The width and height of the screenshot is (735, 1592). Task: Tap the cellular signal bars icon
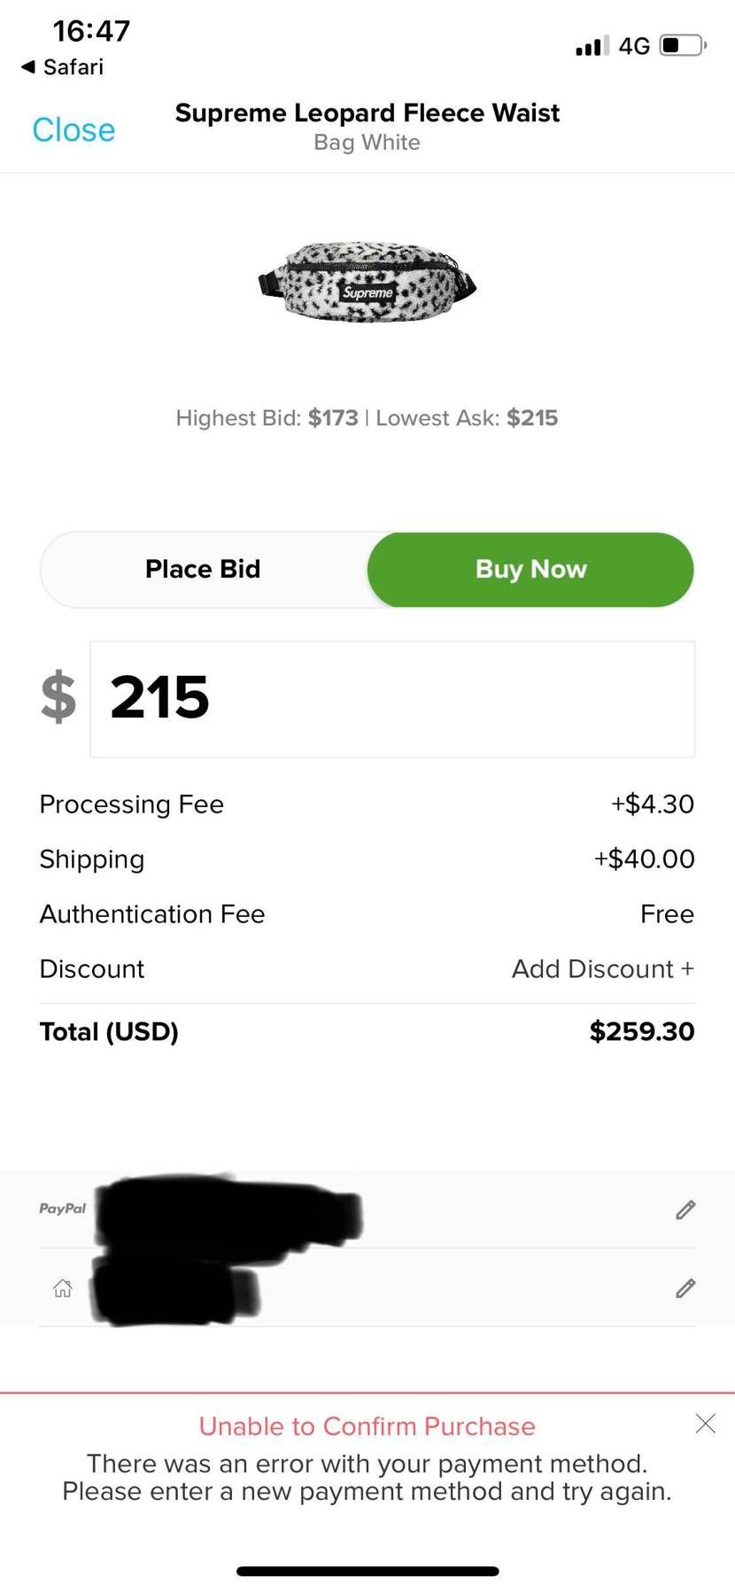pos(592,45)
